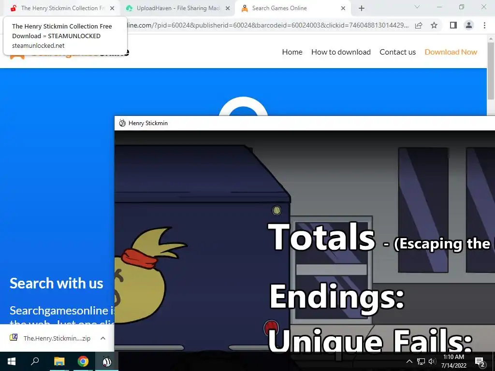Minimize the Chrome window

pyautogui.click(x=439, y=7)
